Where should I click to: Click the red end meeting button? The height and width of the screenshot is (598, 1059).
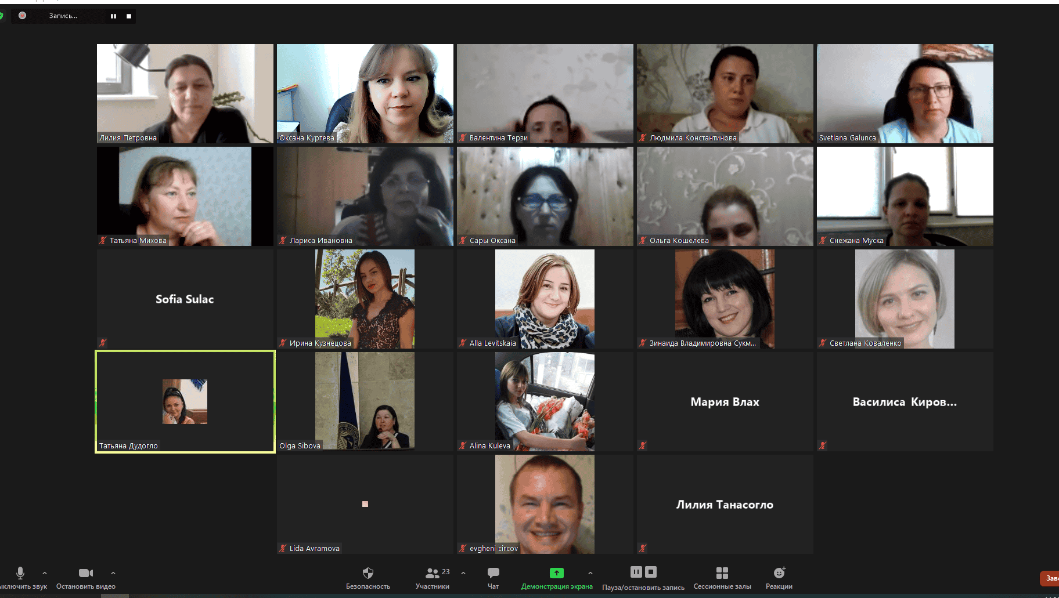(1050, 578)
